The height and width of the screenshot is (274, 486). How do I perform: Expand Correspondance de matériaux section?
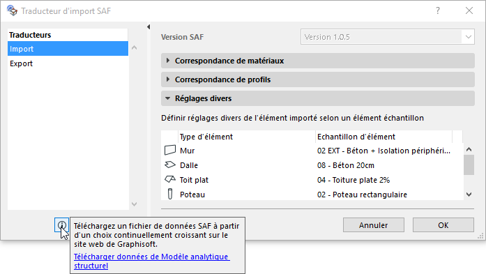click(318, 61)
